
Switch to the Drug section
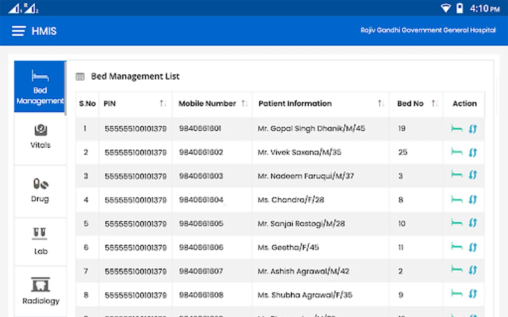[40, 191]
